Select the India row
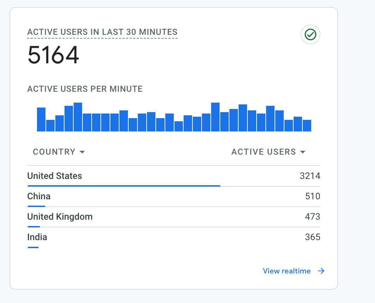Screen dimensions: 375x303 (x=174, y=237)
